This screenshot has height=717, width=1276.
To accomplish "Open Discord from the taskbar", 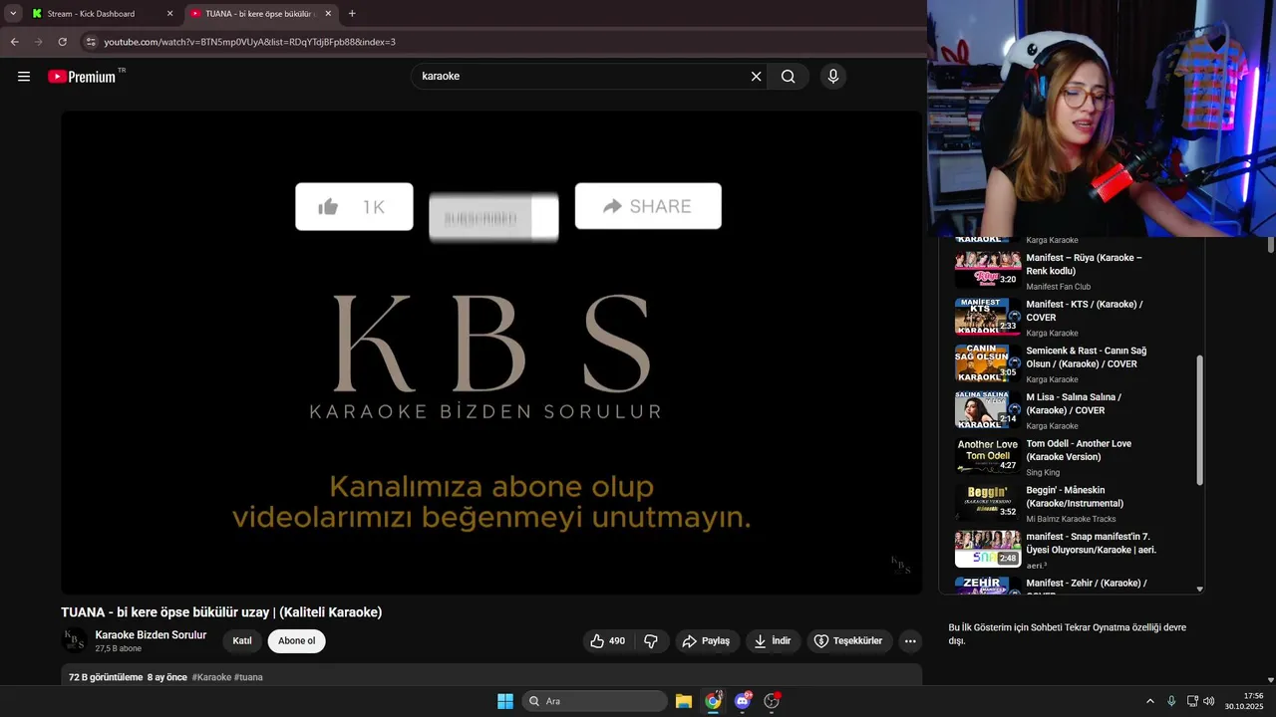I will (x=743, y=701).
